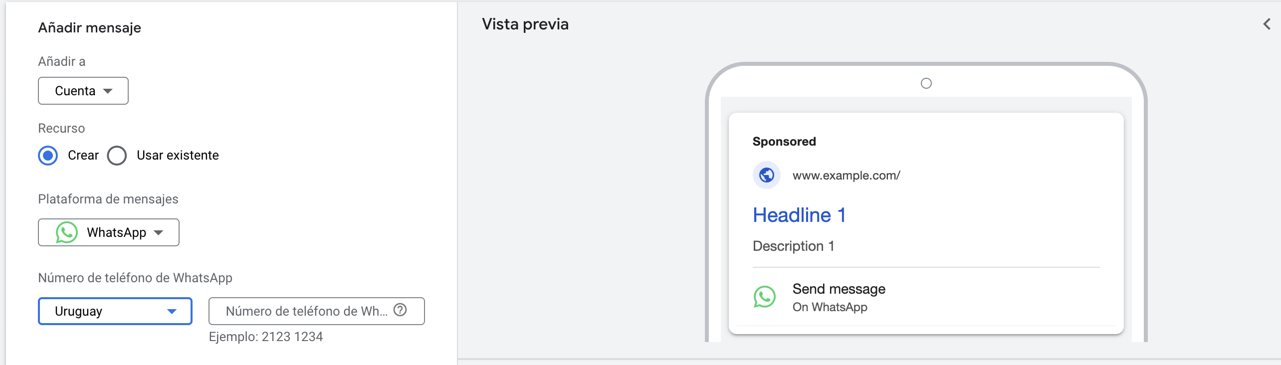Click the Headline 1 link in the preview
Viewport: 1281px width, 365px height.
coord(799,215)
